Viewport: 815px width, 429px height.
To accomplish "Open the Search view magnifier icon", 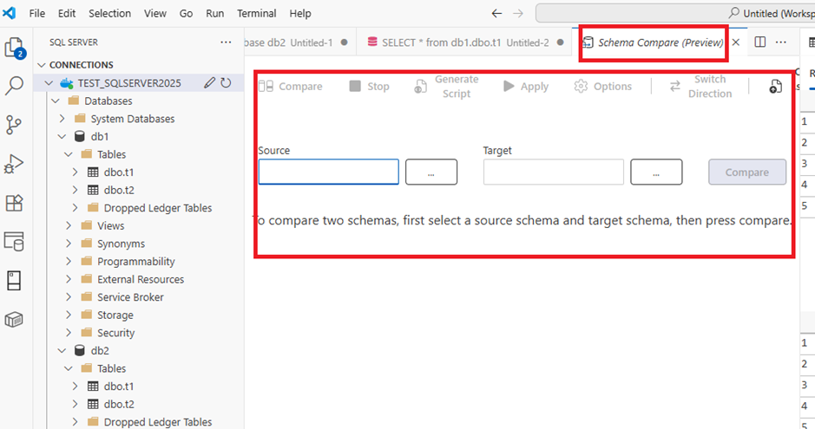I will [14, 86].
